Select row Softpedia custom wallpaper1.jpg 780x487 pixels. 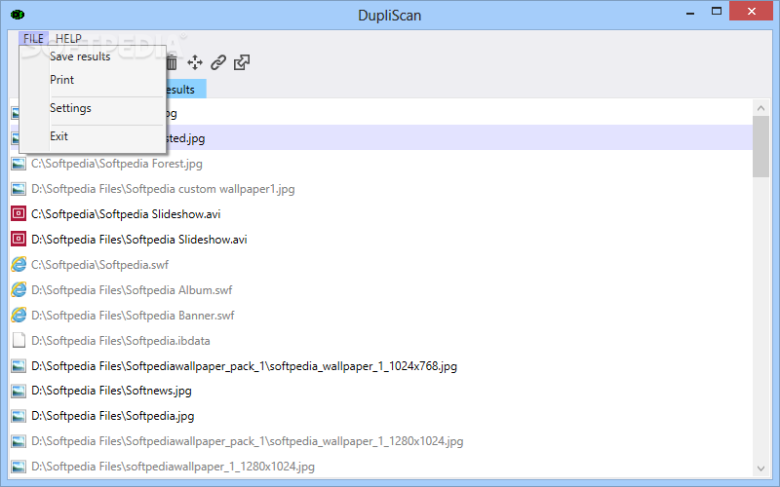pyautogui.click(x=381, y=189)
